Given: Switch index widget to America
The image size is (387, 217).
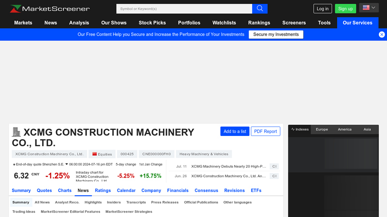Looking at the screenshot, I should (x=344, y=129).
